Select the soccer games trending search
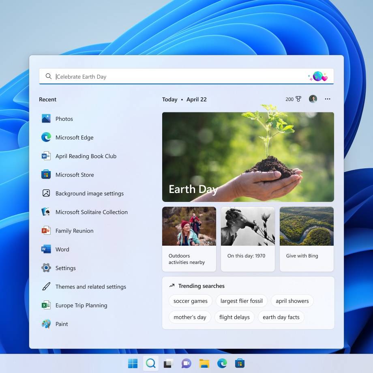This screenshot has width=373, height=373. click(x=190, y=301)
